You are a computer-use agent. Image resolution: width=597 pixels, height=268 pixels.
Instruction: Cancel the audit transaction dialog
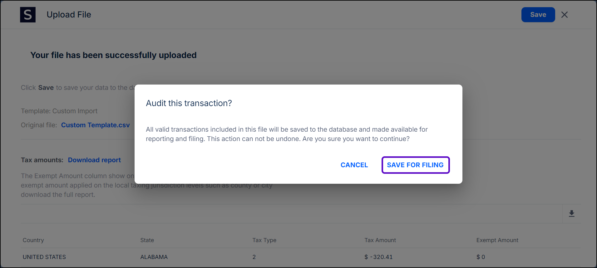click(354, 165)
